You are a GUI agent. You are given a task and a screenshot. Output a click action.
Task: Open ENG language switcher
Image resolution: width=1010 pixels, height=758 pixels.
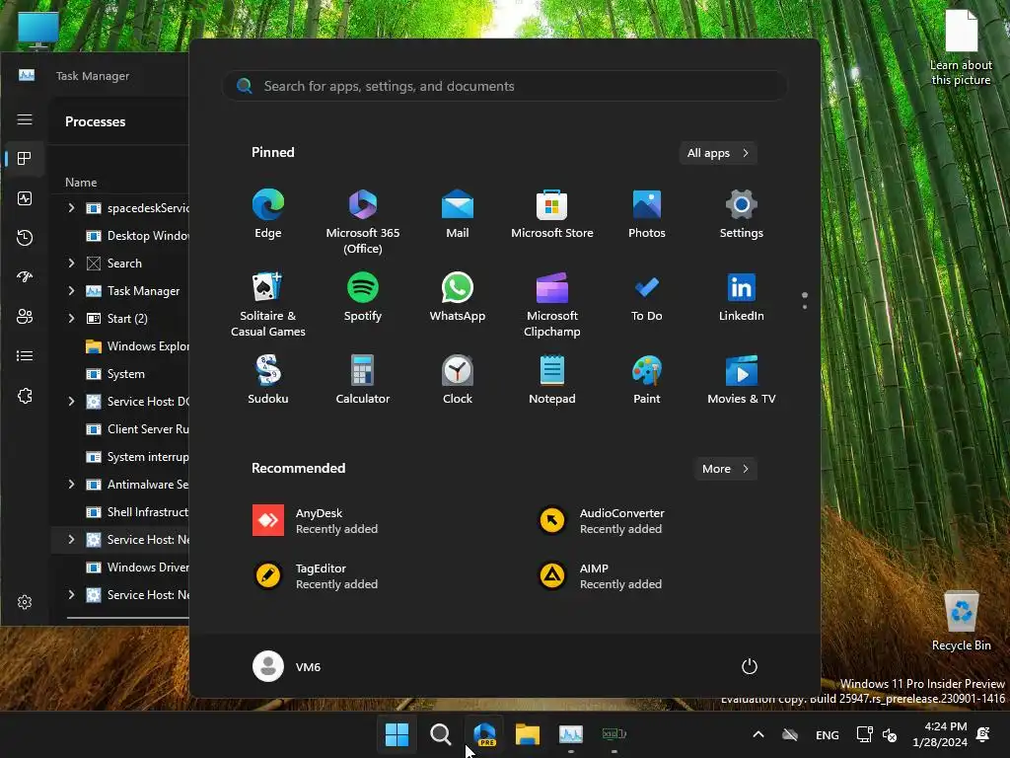828,734
